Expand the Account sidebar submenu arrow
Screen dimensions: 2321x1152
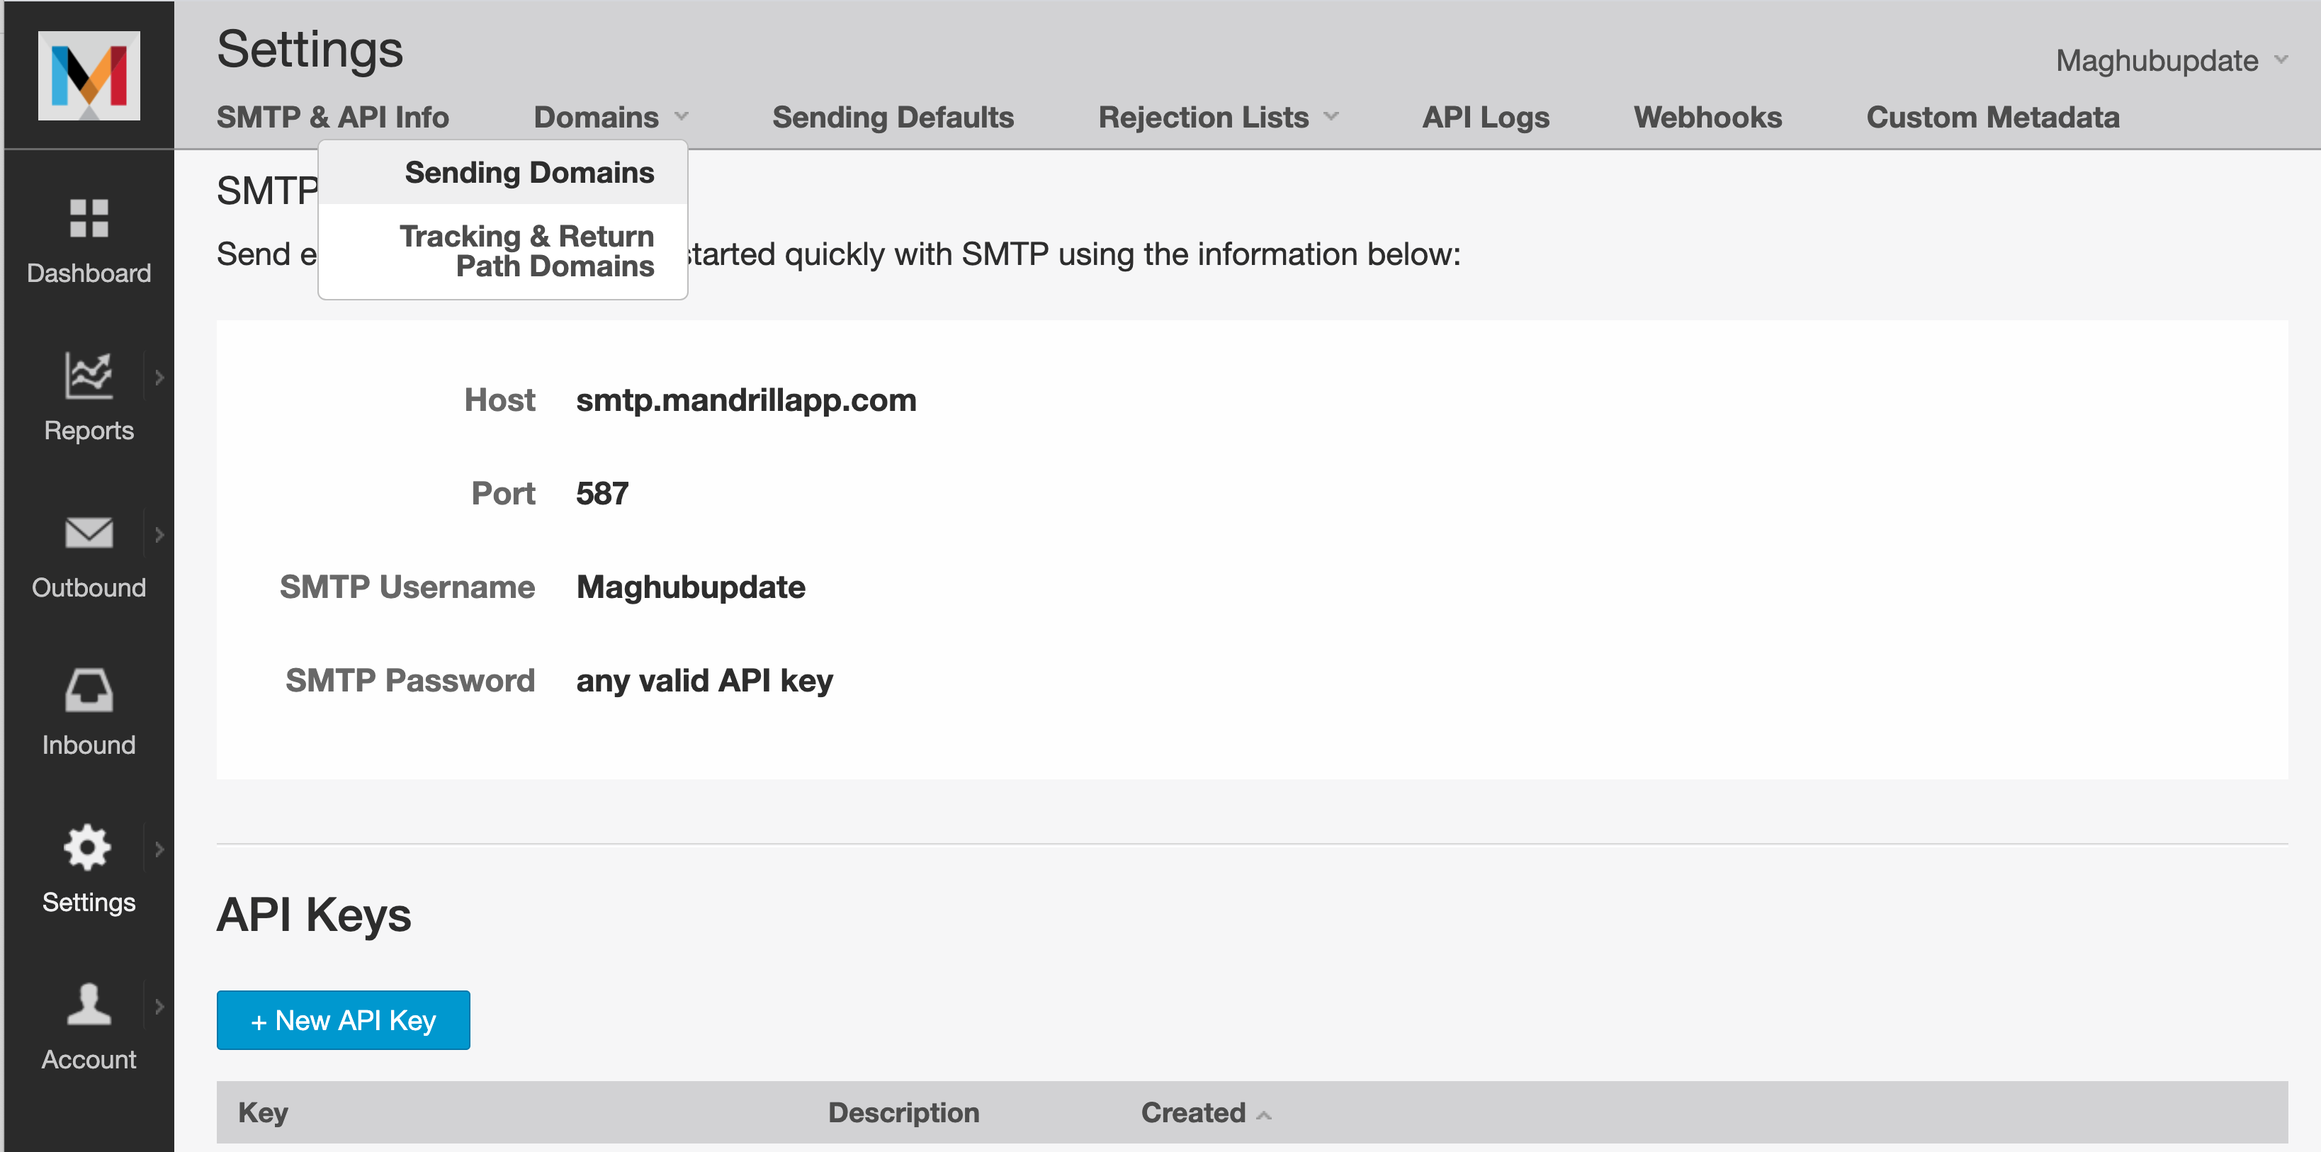[159, 1006]
